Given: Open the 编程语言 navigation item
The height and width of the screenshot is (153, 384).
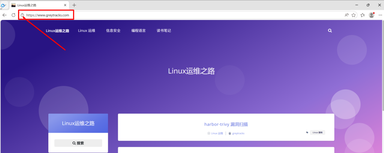Looking at the screenshot, I should [138, 31].
